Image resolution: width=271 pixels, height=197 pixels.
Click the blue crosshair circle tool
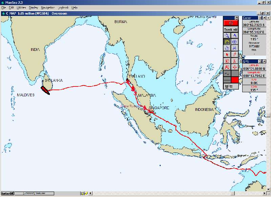(x=234, y=42)
